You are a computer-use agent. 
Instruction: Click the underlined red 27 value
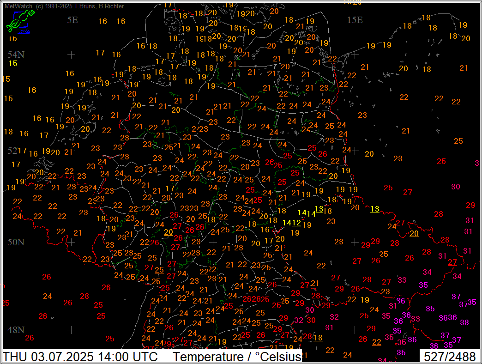pos(452,262)
